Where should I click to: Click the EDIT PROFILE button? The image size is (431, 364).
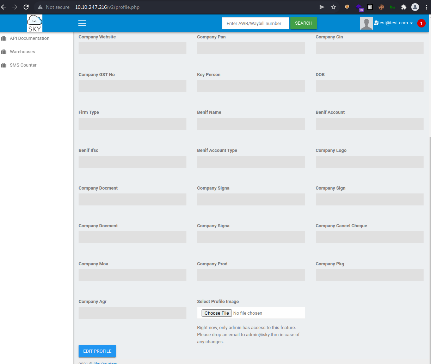97,351
